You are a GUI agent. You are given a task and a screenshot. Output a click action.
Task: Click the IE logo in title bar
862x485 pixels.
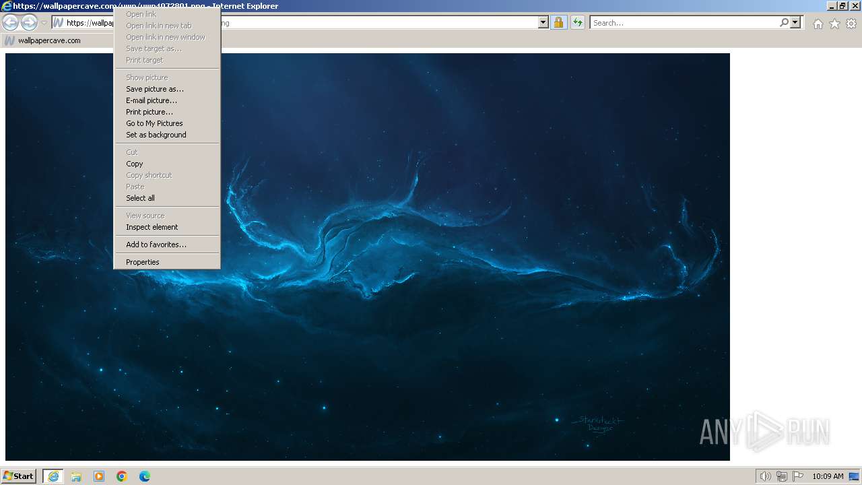pos(7,6)
